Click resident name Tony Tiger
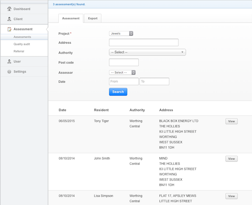The width and height of the screenshot is (252, 205). click(102, 121)
